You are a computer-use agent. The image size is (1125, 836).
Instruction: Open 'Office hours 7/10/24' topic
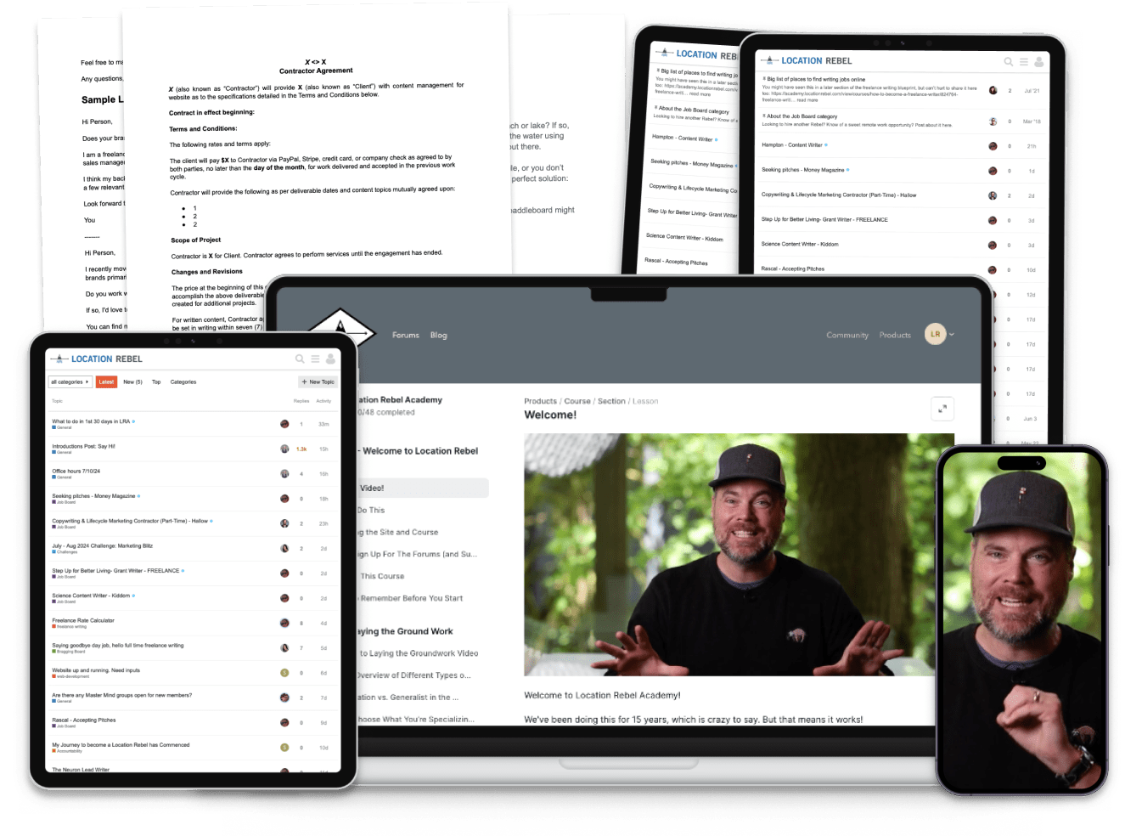pos(76,471)
